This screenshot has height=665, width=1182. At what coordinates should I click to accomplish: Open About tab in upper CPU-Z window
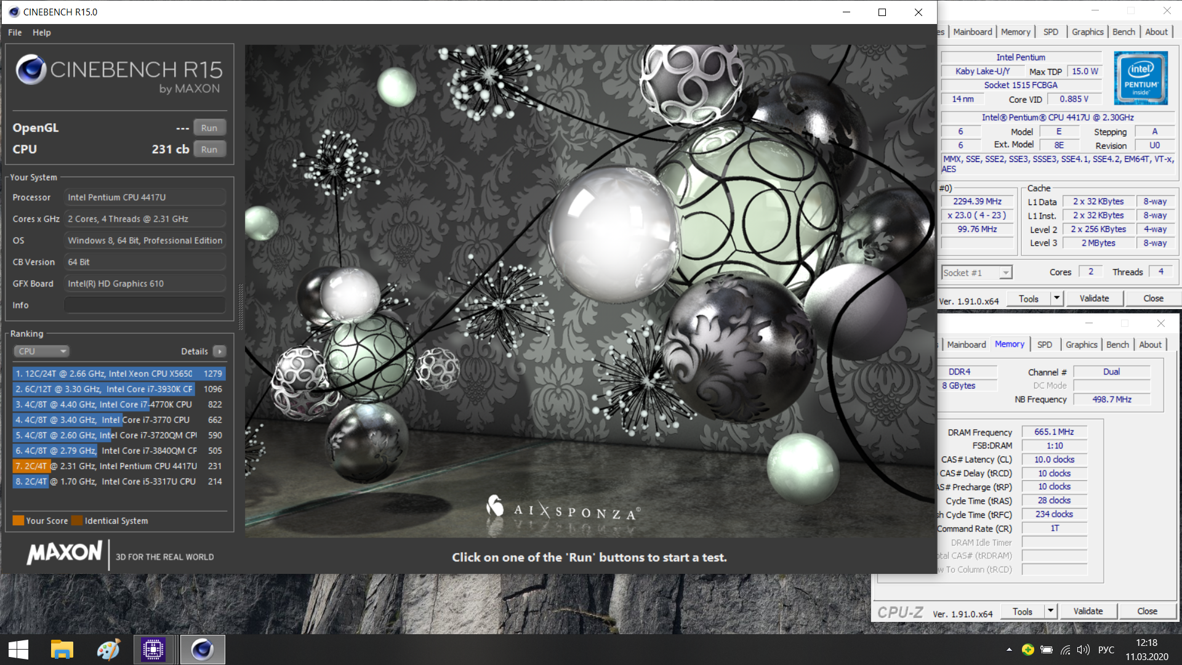[x=1157, y=32]
